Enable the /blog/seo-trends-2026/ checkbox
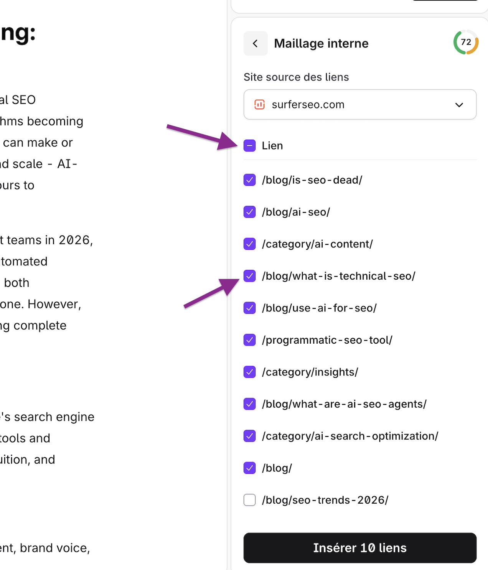Image resolution: width=488 pixels, height=570 pixels. pos(250,500)
